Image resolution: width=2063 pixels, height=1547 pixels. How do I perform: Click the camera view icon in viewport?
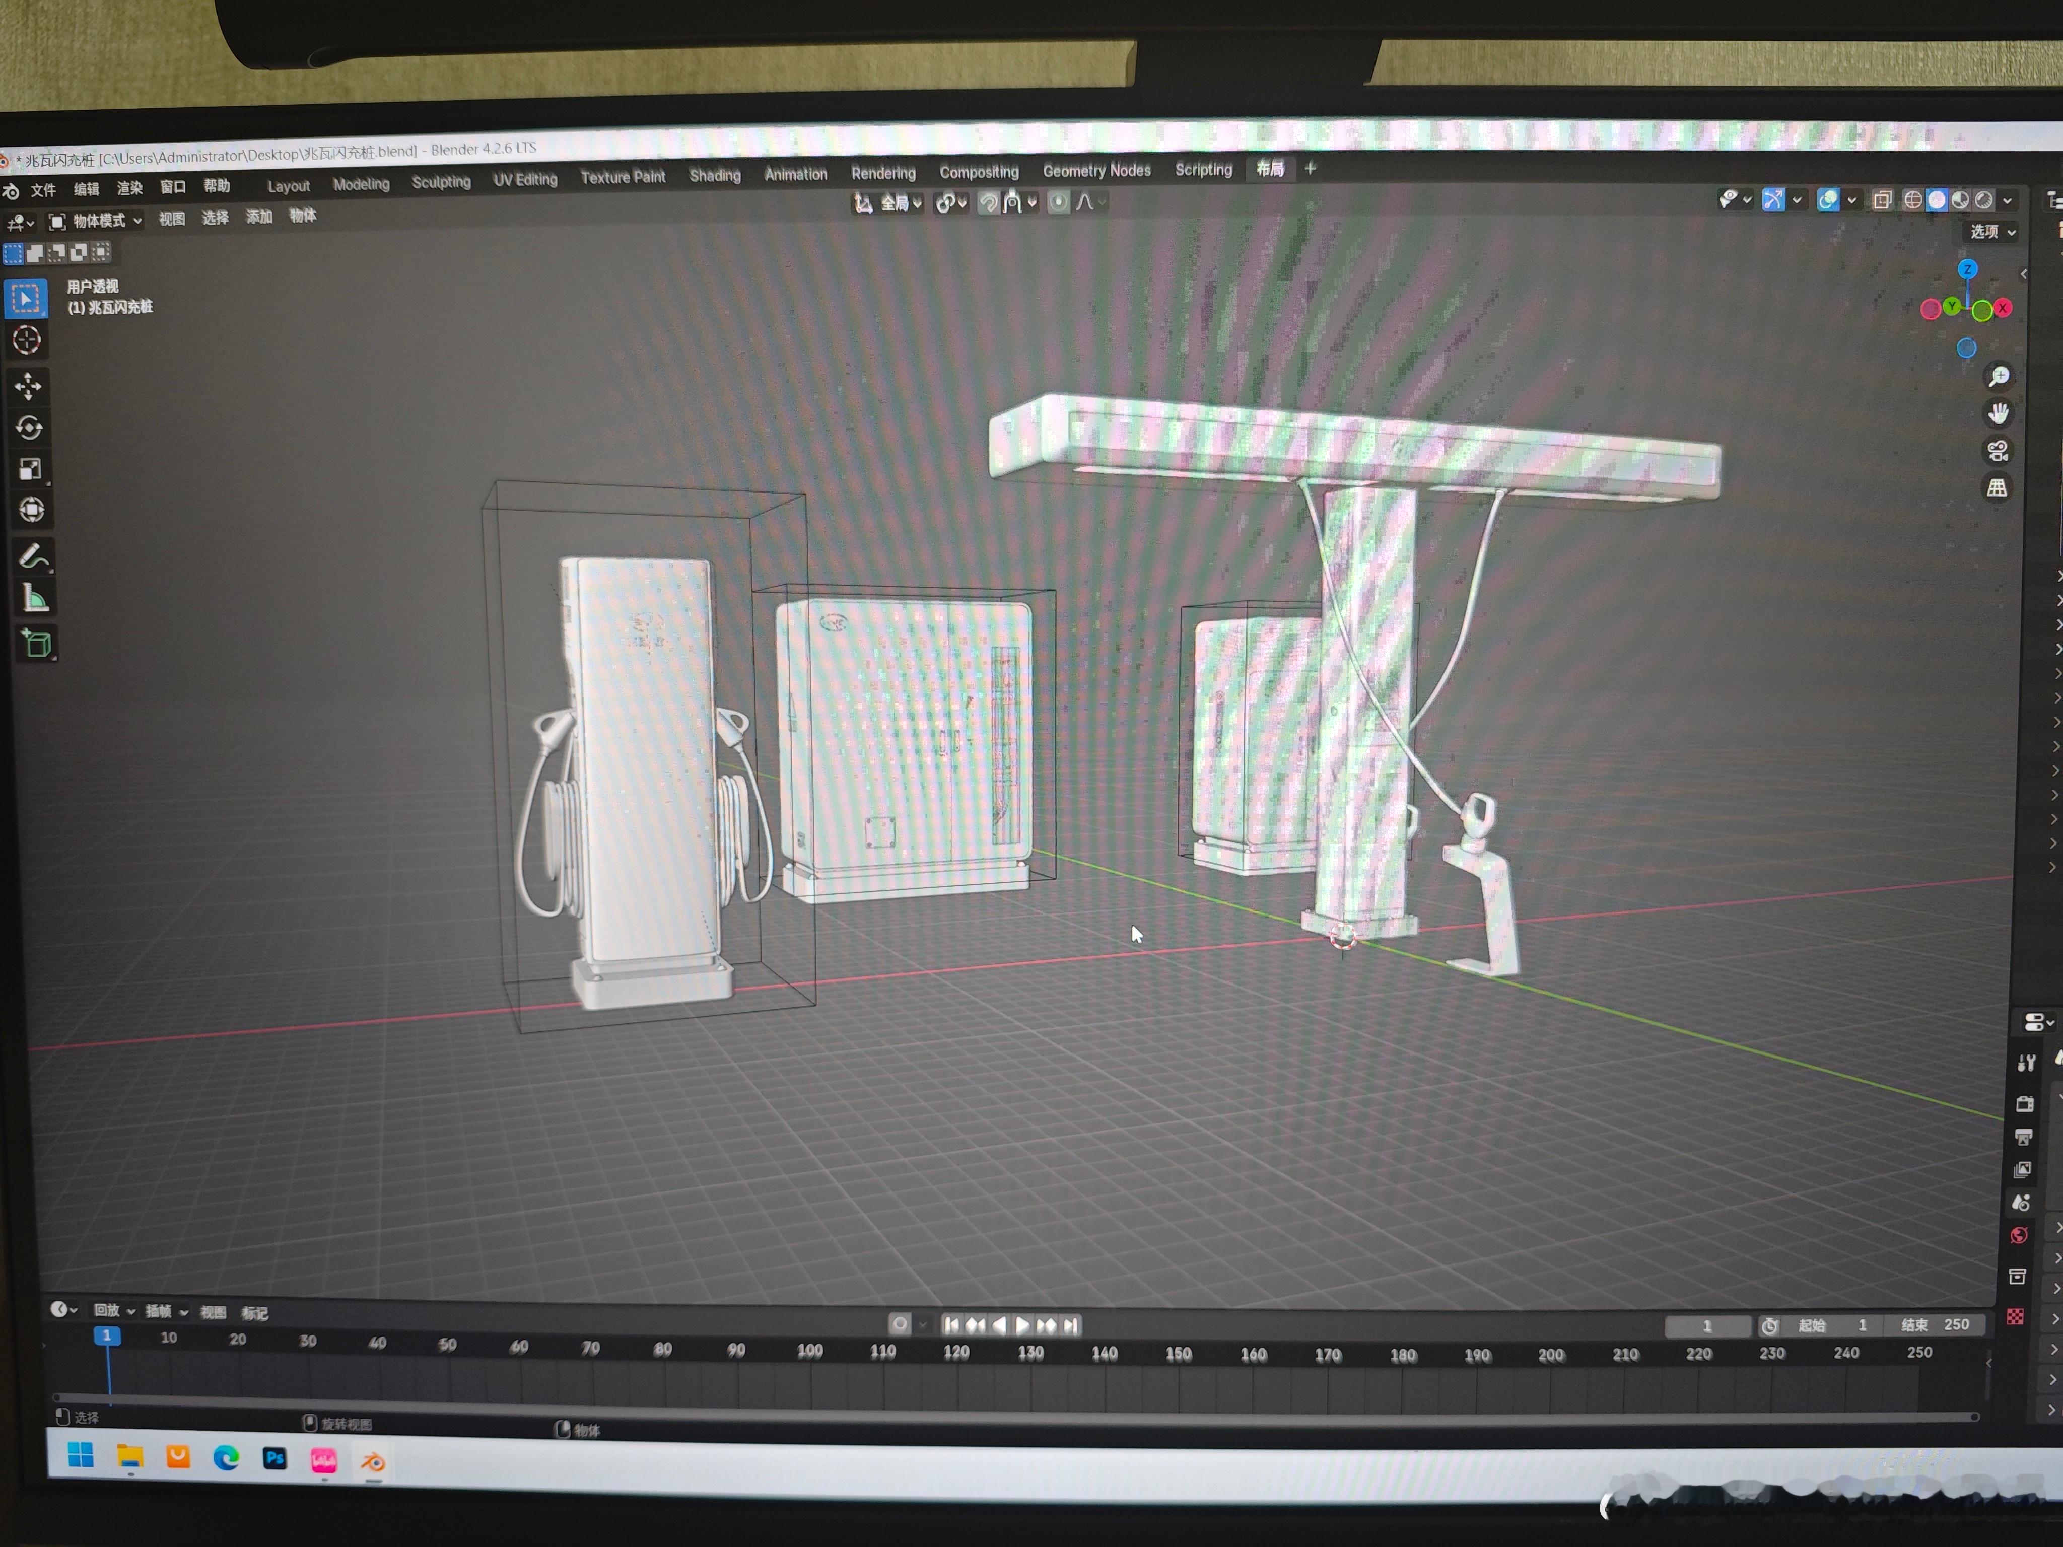coord(1997,451)
